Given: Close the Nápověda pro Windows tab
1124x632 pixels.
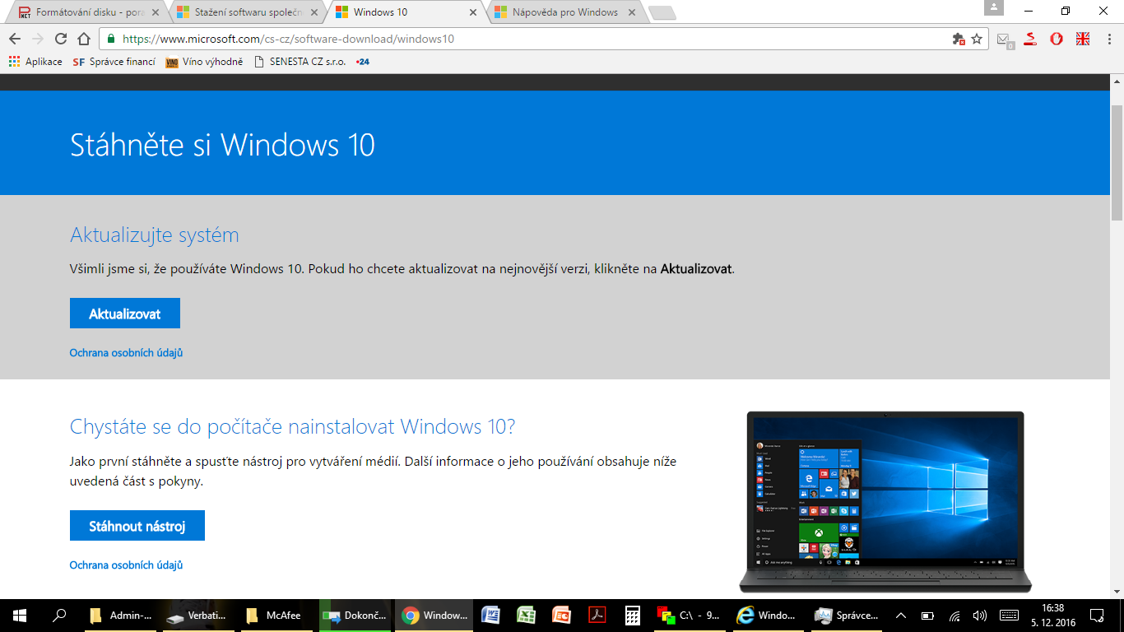Looking at the screenshot, I should click(x=631, y=12).
